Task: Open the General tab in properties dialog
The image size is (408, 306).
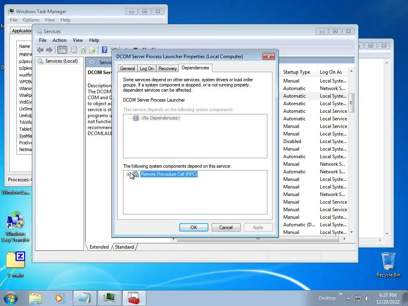Action: tap(127, 69)
